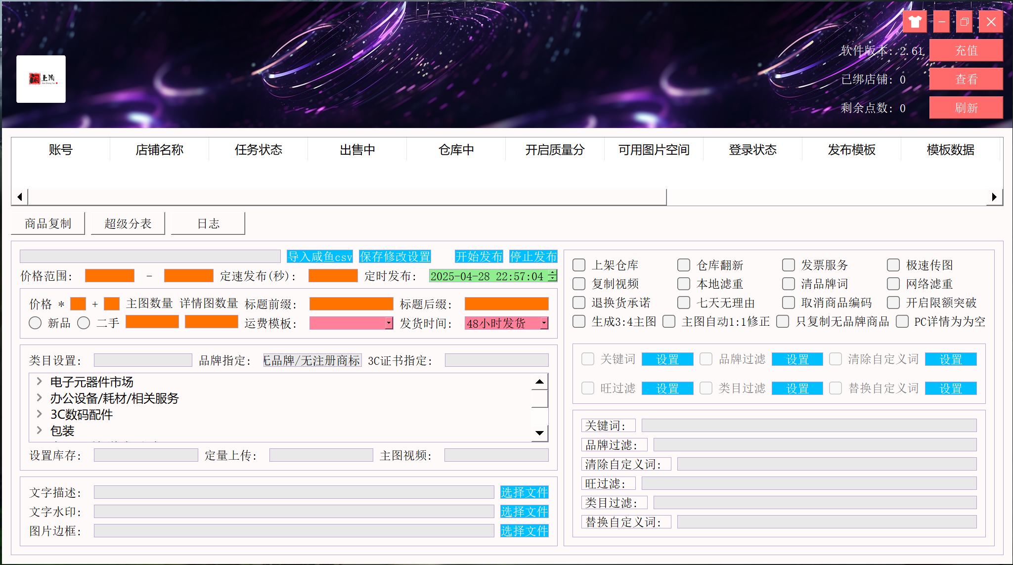Click the account table horizontal scrollbar
Screen dimensions: 1013x565
pyautogui.click(x=347, y=197)
